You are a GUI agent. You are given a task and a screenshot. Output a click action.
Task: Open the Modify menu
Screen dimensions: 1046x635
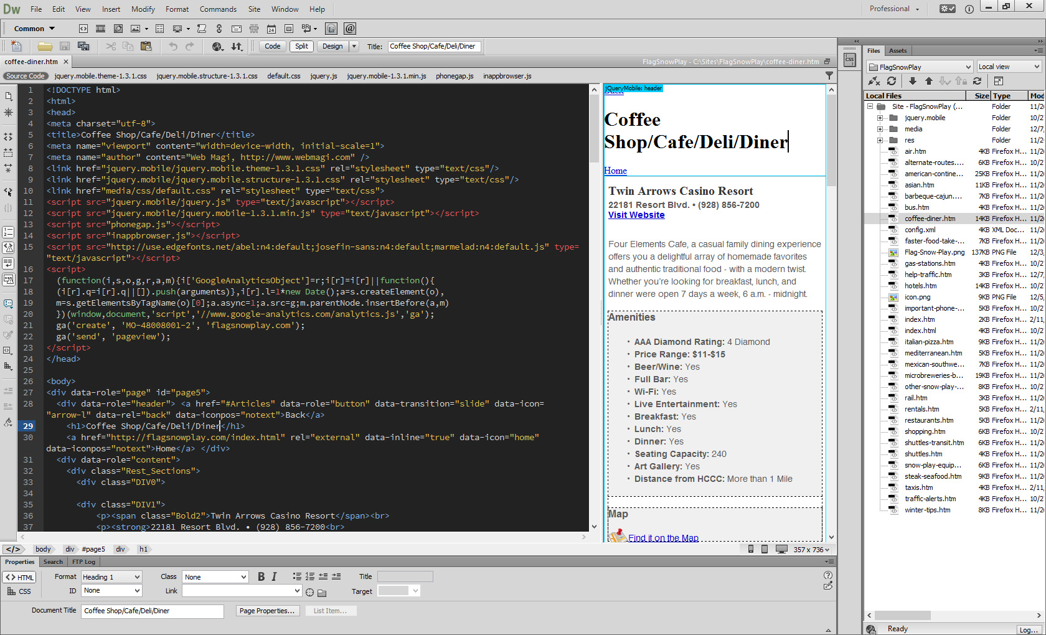143,9
